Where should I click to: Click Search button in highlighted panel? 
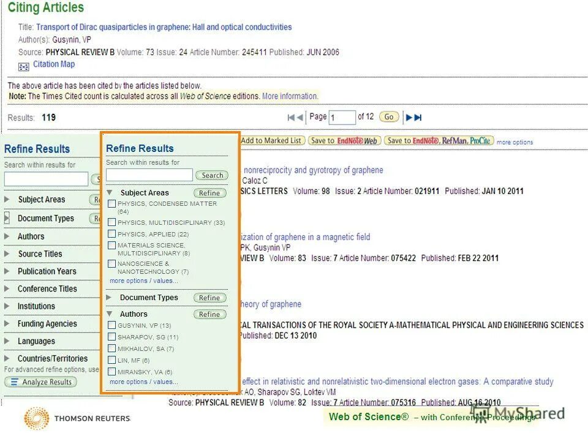212,175
